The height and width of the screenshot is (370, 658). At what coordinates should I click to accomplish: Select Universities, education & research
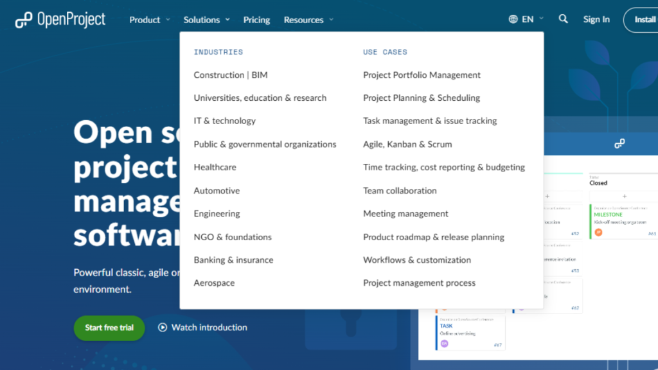click(260, 98)
